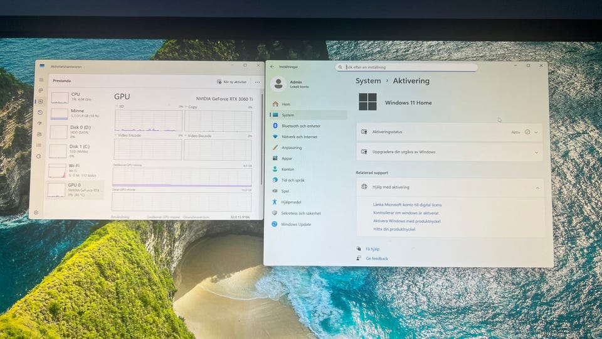Open 'Hitta din produktnyckel' link
The height and width of the screenshot is (339, 602).
tap(394, 230)
